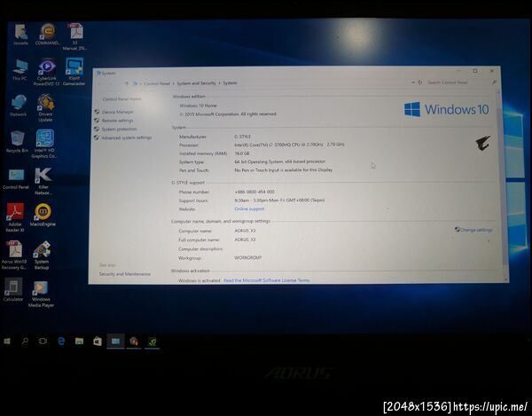532x416 pixels.
Task: Open Intel HD Graphics Control shortcut
Action: [x=44, y=145]
